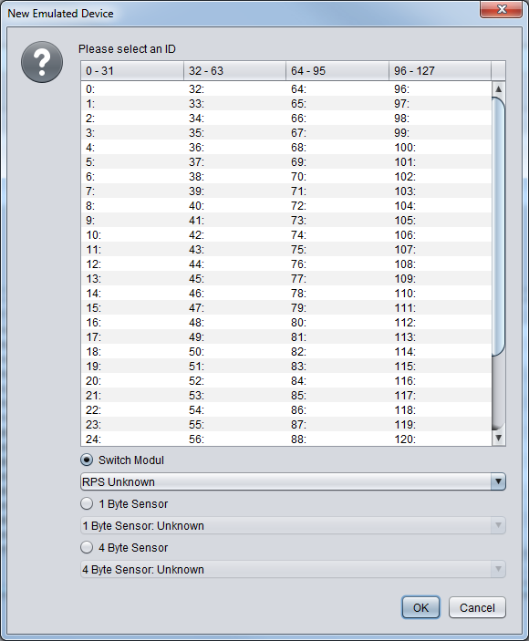Close the New Emulated Device dialog

click(502, 9)
